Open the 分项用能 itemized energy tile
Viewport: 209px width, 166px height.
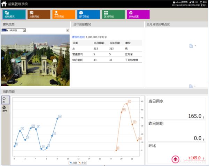click(x=64, y=14)
